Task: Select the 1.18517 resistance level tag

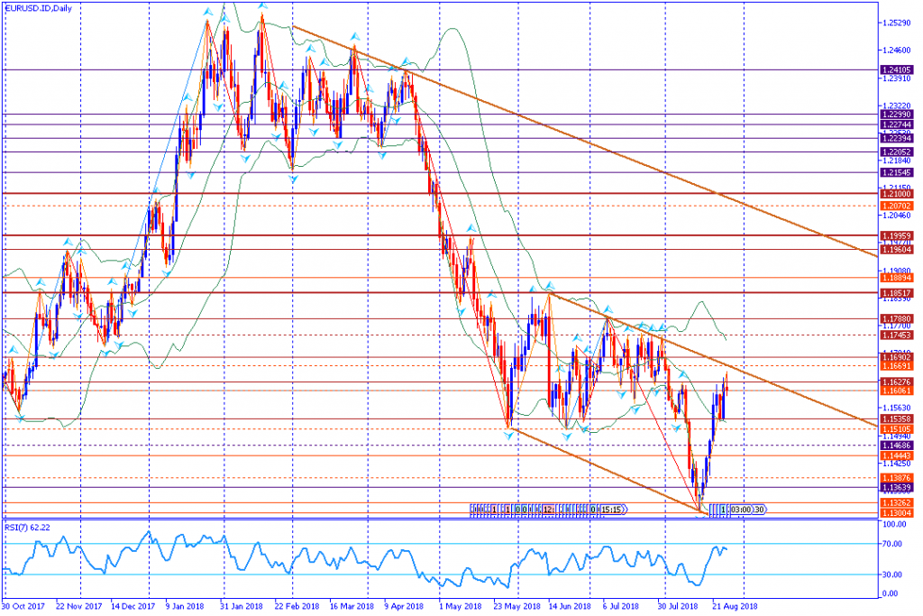Action: [x=896, y=293]
